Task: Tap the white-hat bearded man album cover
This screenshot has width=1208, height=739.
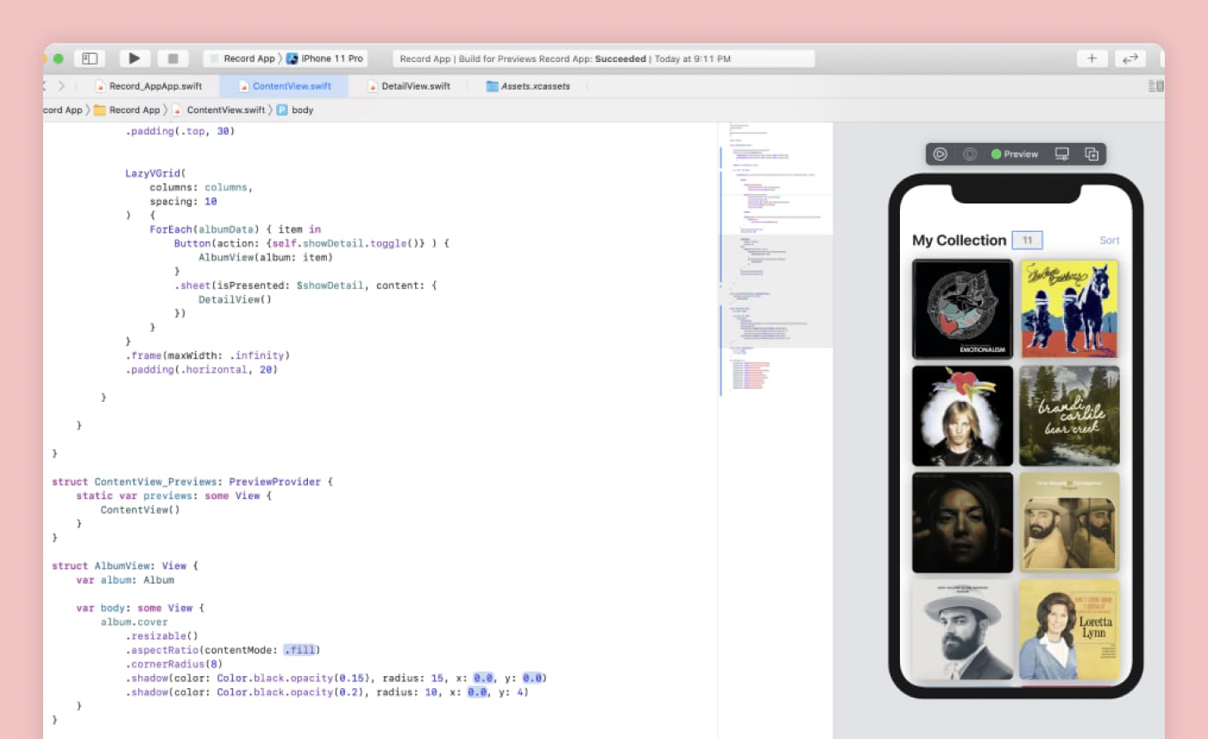Action: pyautogui.click(x=962, y=629)
